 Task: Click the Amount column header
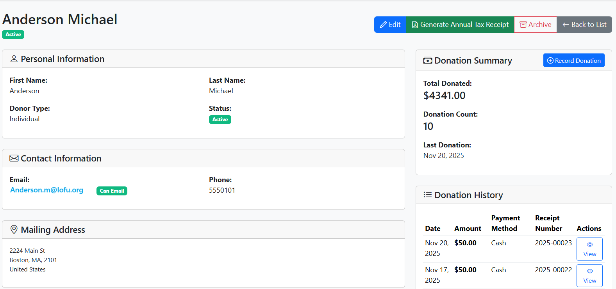[x=468, y=229]
